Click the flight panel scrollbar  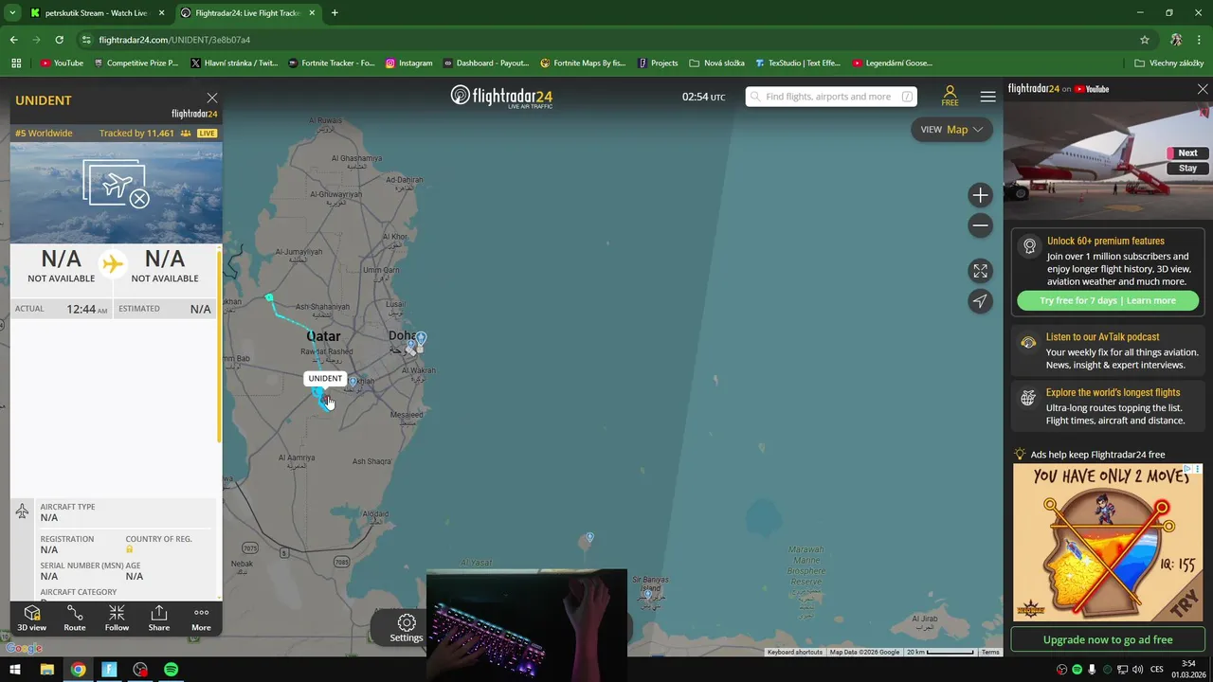click(x=219, y=345)
